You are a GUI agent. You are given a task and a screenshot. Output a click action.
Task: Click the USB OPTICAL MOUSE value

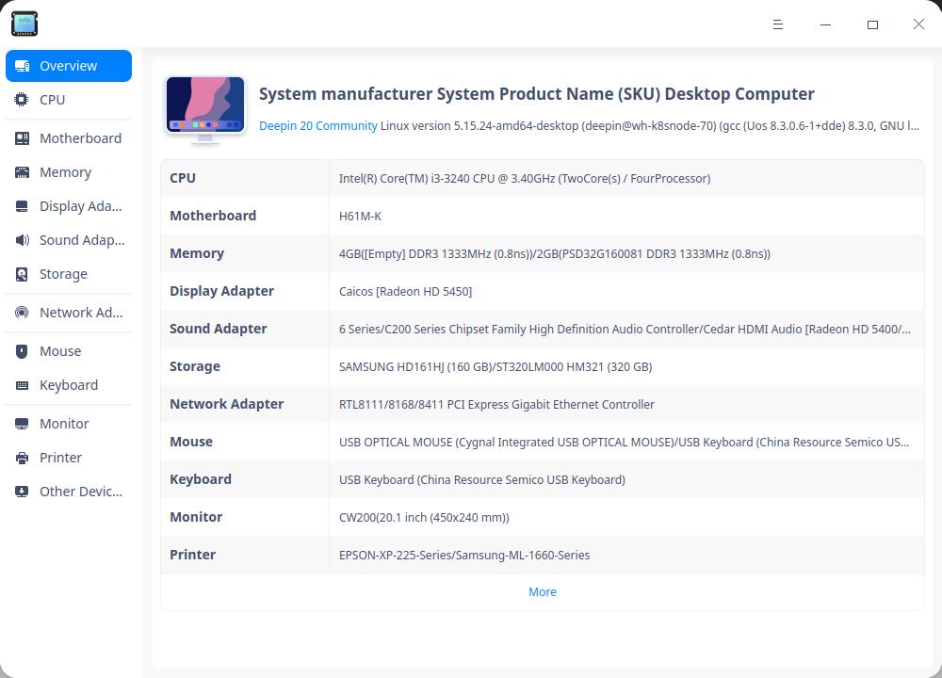tap(625, 443)
